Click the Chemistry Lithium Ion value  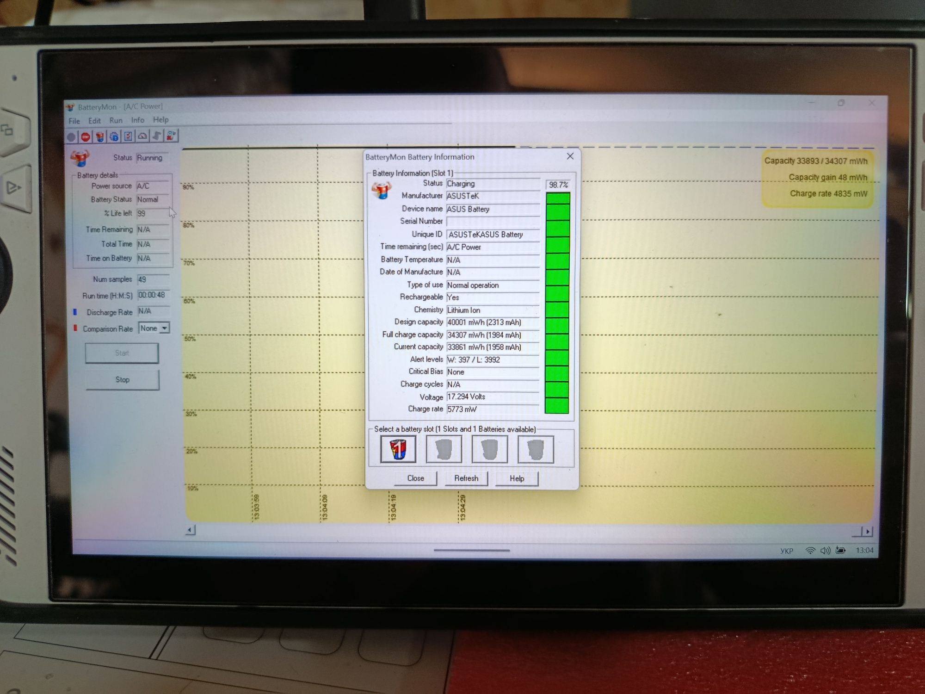[x=493, y=310]
